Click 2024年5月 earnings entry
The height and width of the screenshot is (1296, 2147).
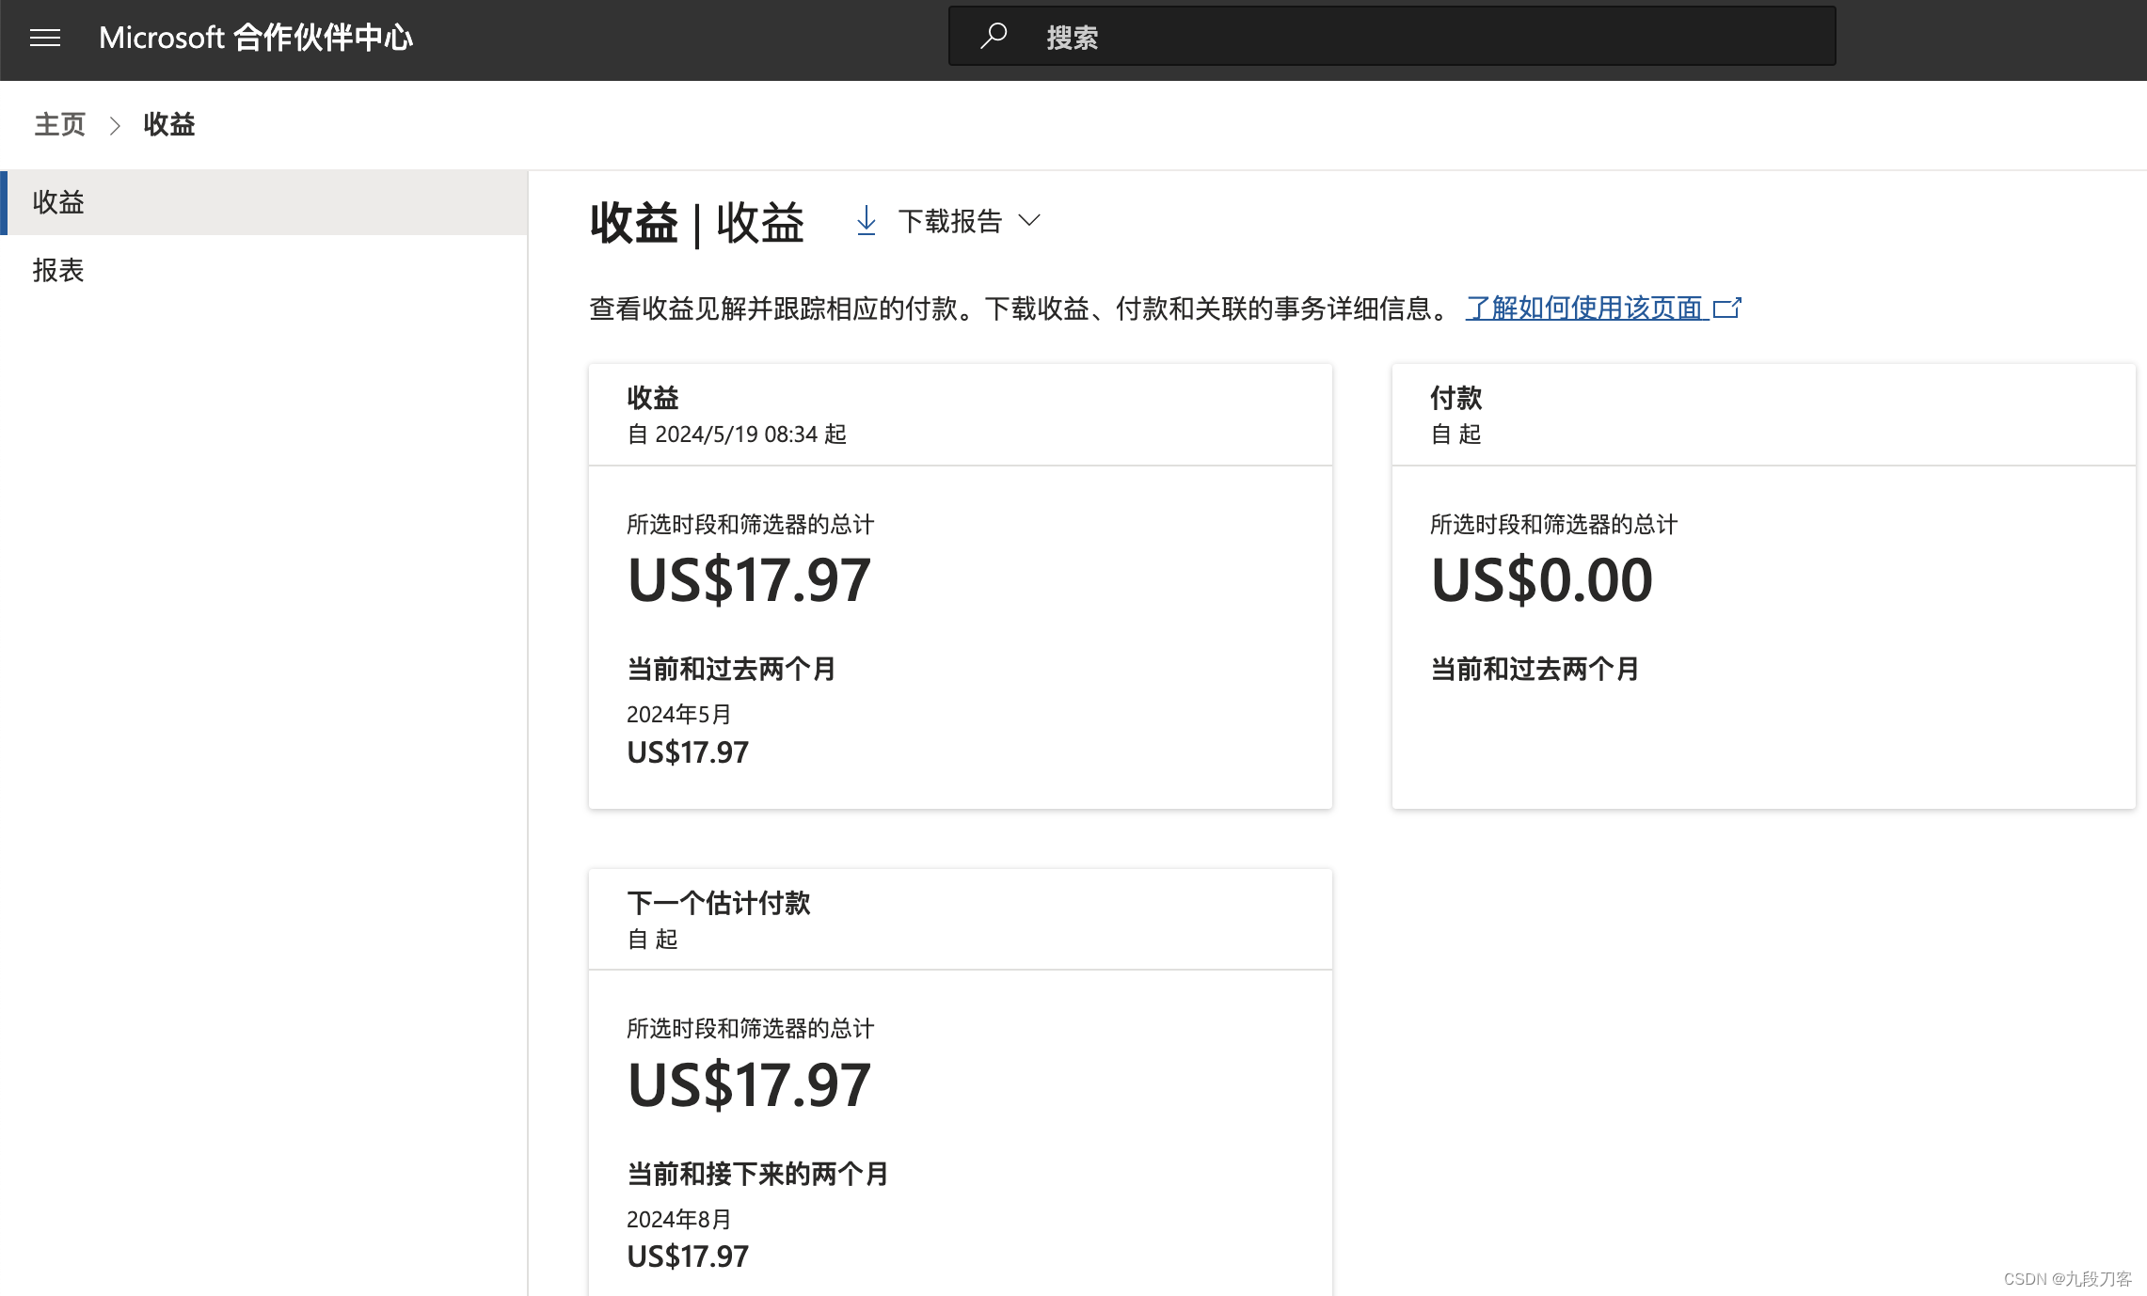pos(679,715)
